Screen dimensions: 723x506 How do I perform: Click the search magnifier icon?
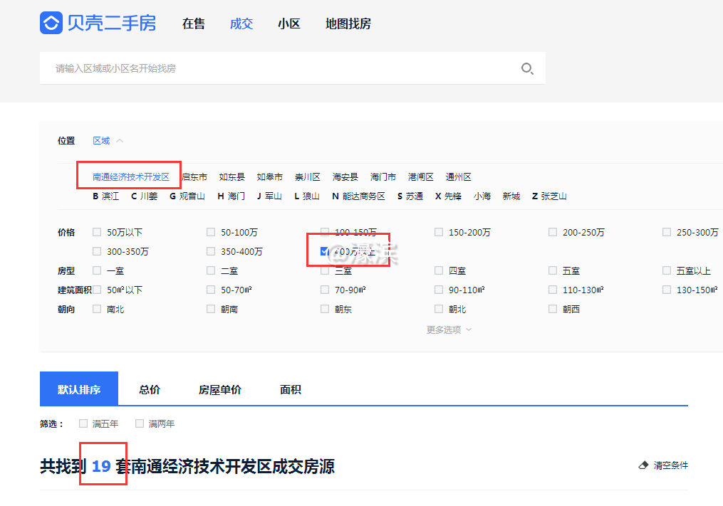pos(527,68)
